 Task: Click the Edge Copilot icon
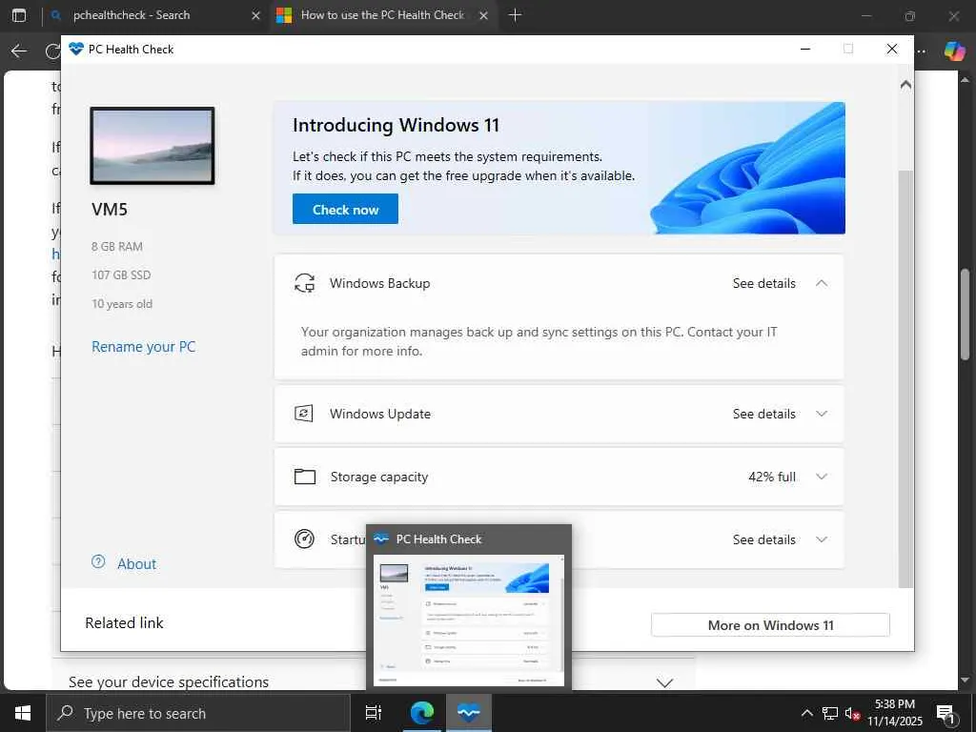point(954,51)
